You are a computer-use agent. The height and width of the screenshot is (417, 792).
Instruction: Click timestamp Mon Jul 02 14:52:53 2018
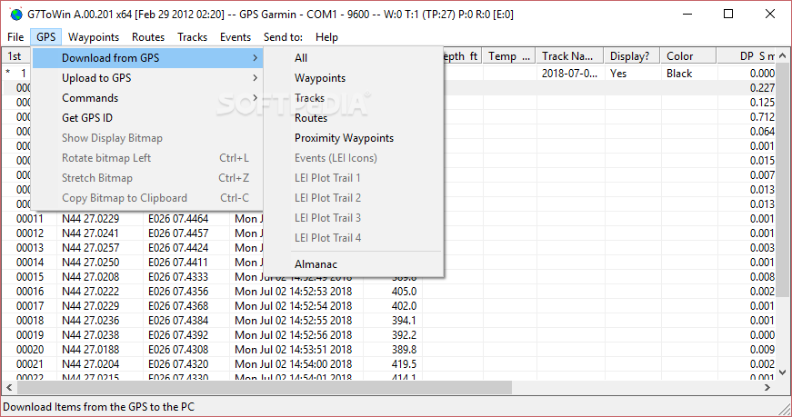pos(293,292)
